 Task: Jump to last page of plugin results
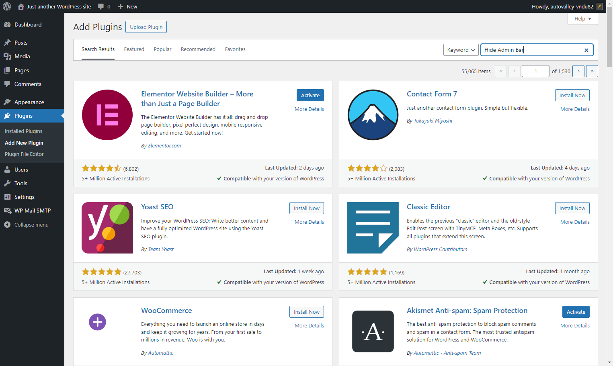click(x=592, y=71)
